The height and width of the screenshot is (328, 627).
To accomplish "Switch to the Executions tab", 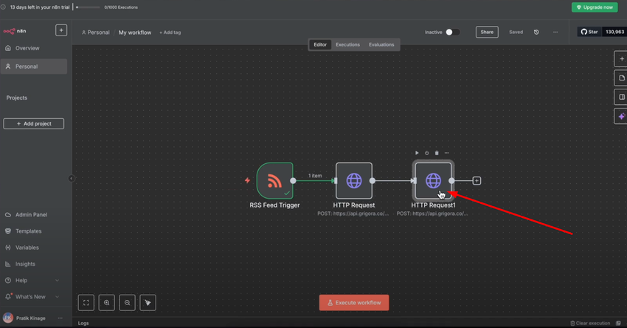I will point(347,44).
